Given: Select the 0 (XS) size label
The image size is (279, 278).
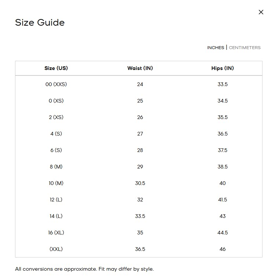Looking at the screenshot, I should point(56,101).
